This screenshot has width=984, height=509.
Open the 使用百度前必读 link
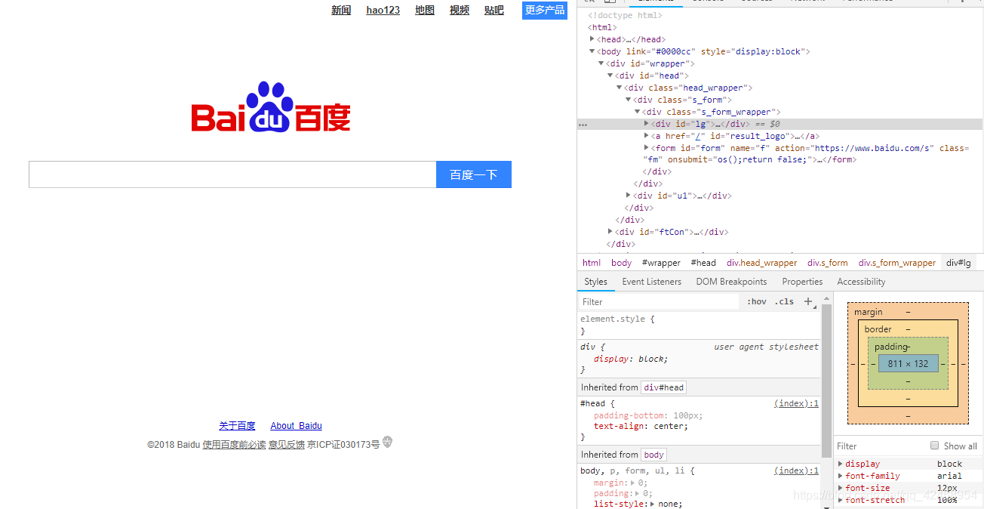click(x=234, y=445)
